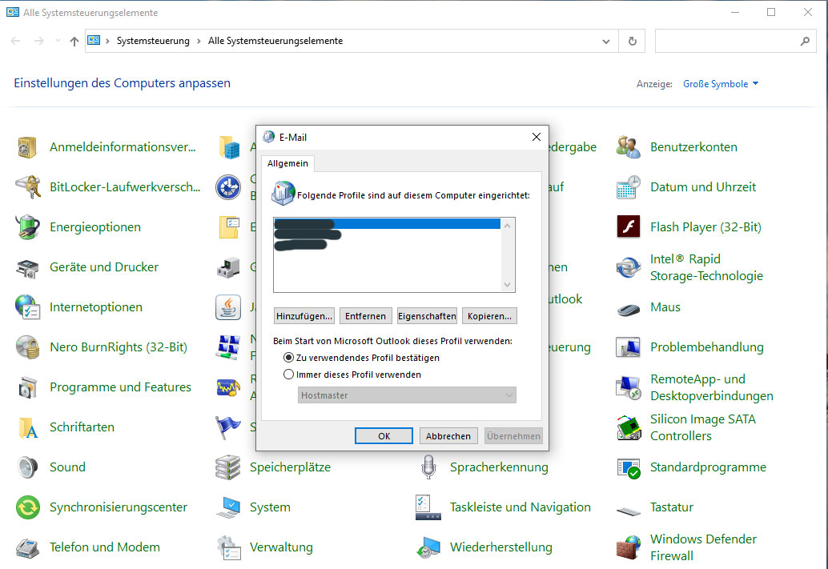Viewport: 828px width, 569px height.
Task: Open the Geräte und Drucker icon
Action: click(27, 267)
